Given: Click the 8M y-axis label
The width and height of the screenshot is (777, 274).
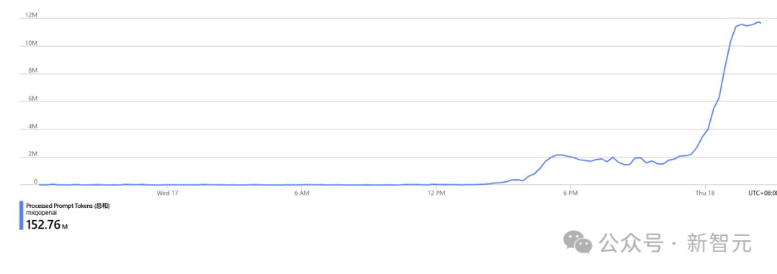Looking at the screenshot, I should (32, 71).
